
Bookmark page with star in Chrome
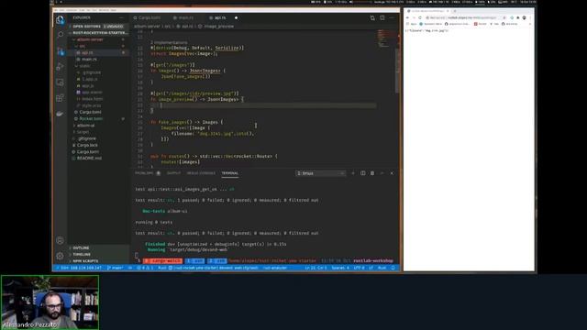(x=504, y=17)
